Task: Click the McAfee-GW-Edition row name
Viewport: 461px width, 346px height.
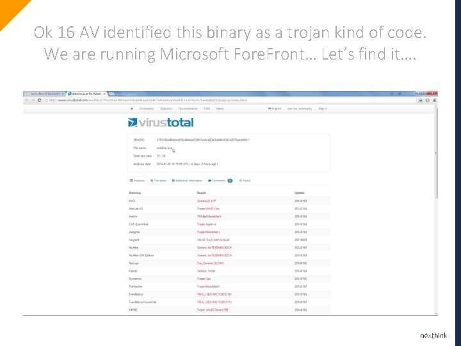Action: click(141, 256)
